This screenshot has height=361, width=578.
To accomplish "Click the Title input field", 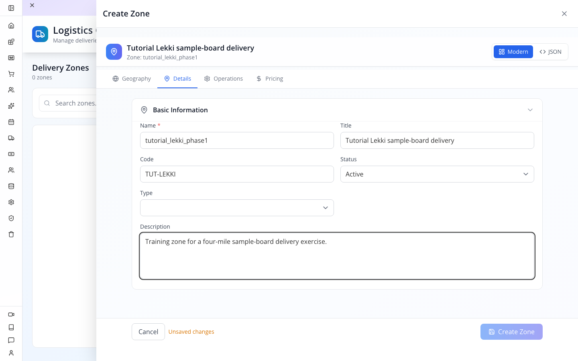I will point(437,140).
